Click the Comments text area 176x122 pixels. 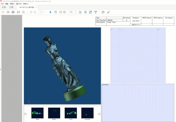point(138,103)
